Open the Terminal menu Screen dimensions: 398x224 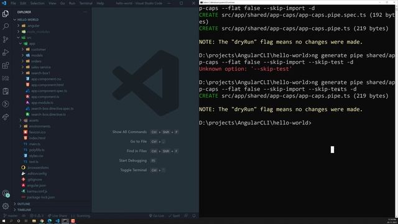pos(86,3)
